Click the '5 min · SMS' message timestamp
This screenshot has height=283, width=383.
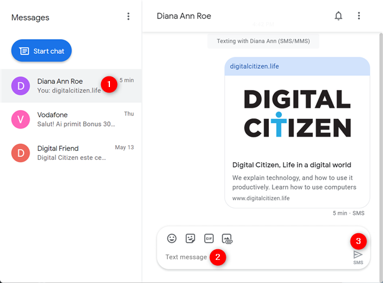(349, 213)
